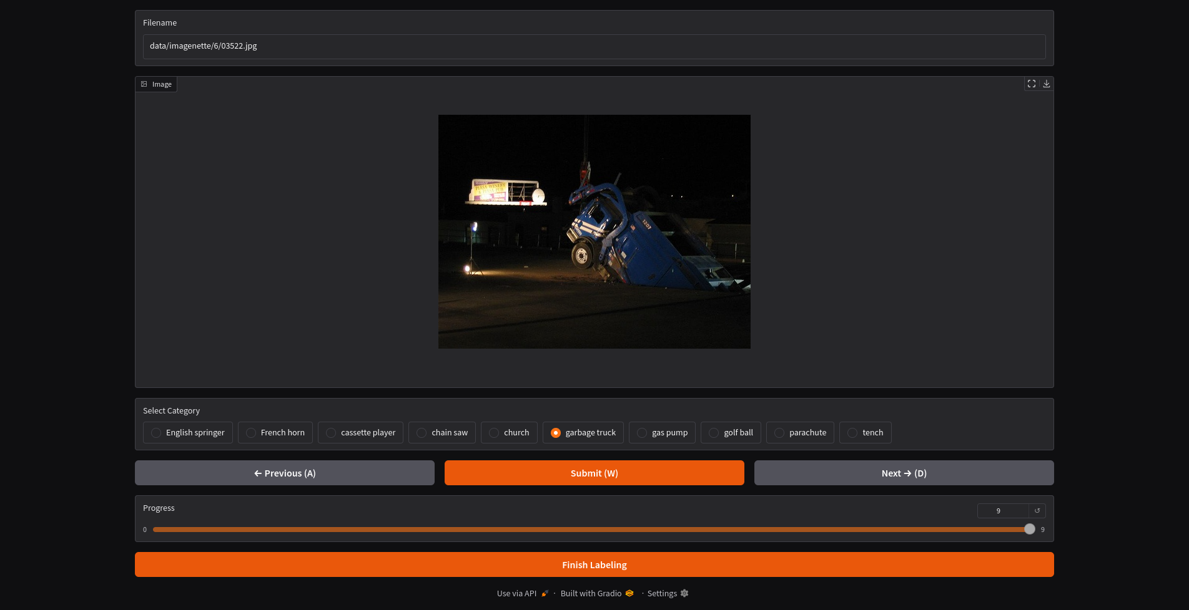Open the Settings link in the footer
The height and width of the screenshot is (610, 1189).
click(x=668, y=593)
